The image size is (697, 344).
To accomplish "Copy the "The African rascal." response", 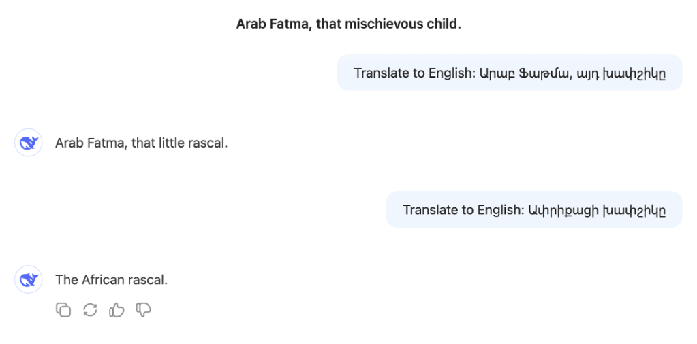I will click(x=63, y=310).
